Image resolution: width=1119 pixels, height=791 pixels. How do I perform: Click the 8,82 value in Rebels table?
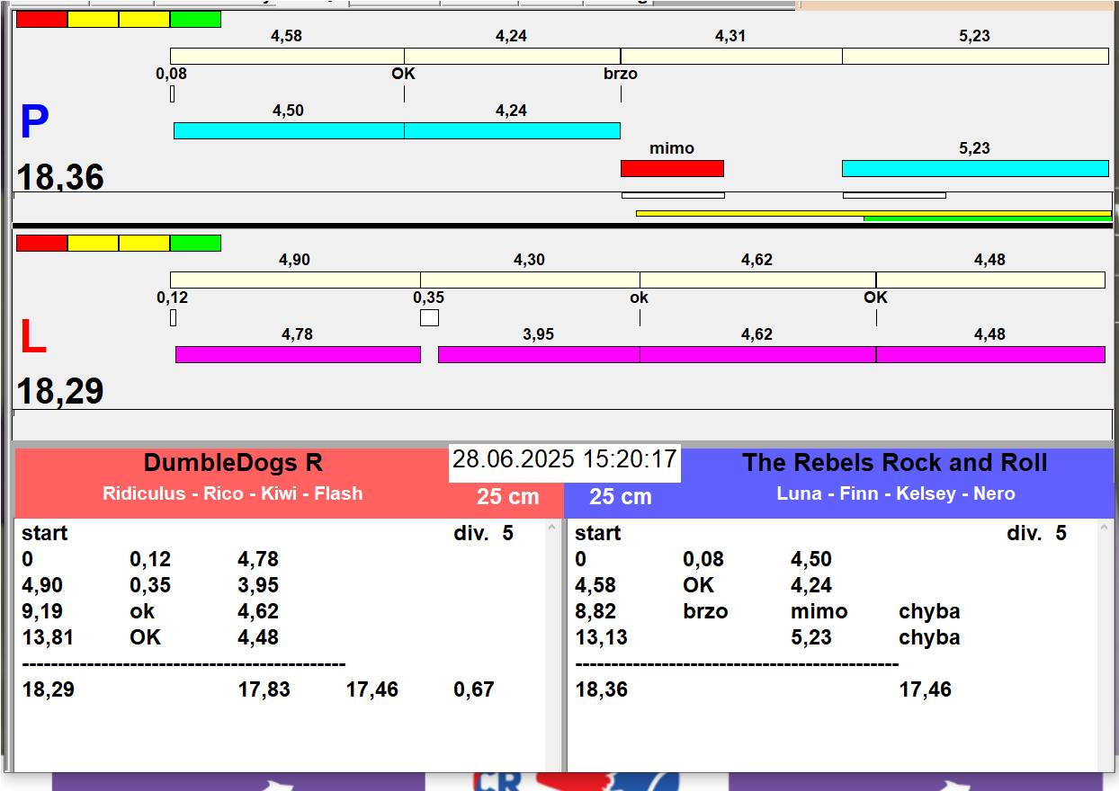click(x=595, y=611)
